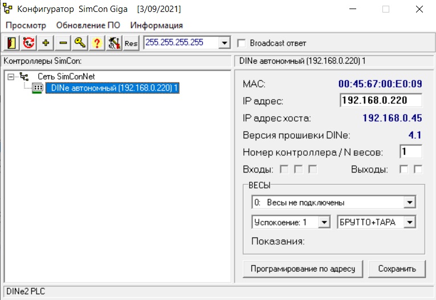Click the Res toolbar button
This screenshot has width=436, height=300.
[x=131, y=43]
